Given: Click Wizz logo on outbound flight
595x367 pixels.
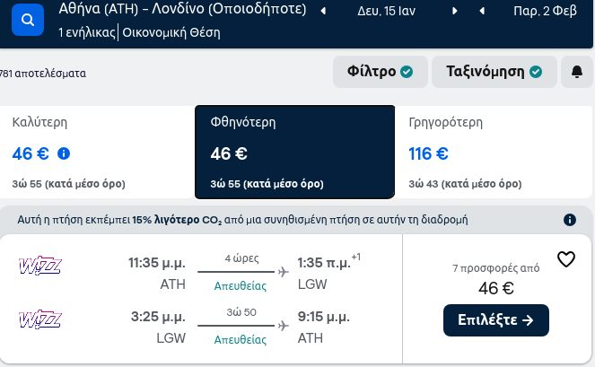Looking at the screenshot, I should coord(40,266).
